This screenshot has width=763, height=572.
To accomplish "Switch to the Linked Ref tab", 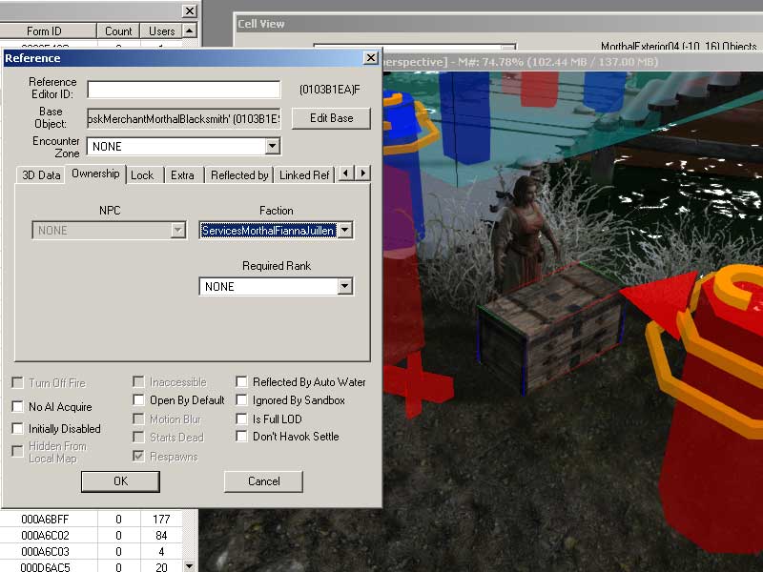I will pyautogui.click(x=304, y=175).
